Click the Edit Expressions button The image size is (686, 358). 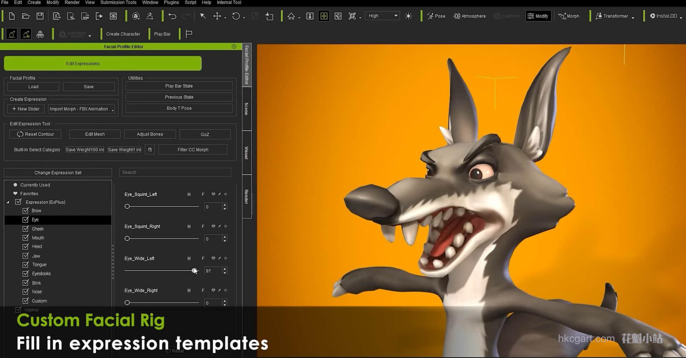click(x=103, y=63)
